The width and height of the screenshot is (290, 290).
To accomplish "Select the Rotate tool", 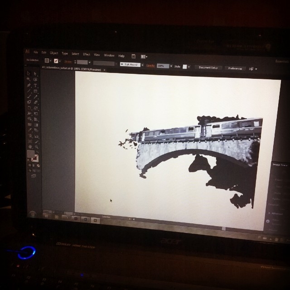I will coord(29,108).
